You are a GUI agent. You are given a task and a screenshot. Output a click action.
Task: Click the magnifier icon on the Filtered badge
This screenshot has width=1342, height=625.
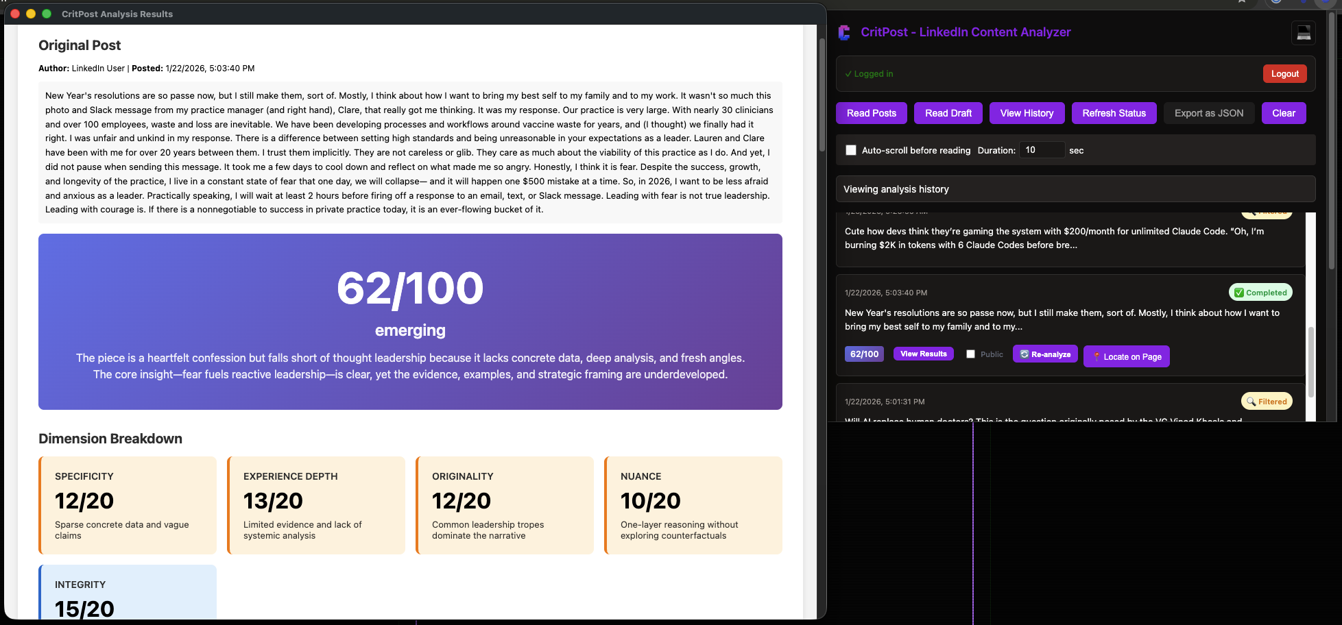pos(1251,401)
